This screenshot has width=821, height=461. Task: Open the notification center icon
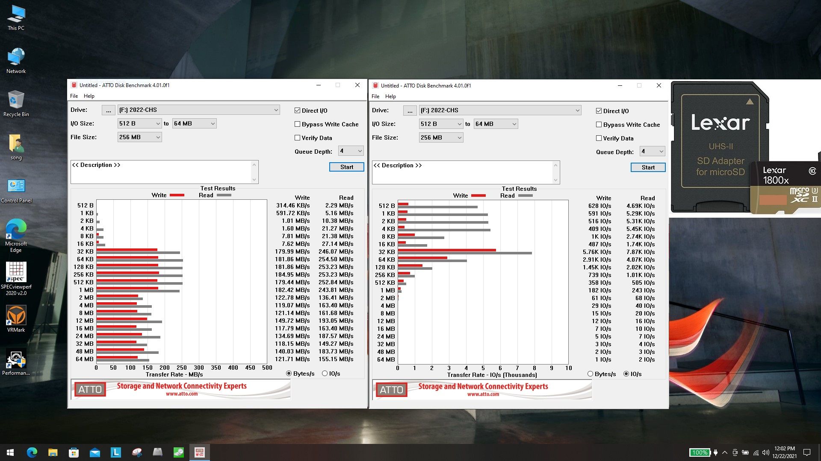pyautogui.click(x=807, y=452)
